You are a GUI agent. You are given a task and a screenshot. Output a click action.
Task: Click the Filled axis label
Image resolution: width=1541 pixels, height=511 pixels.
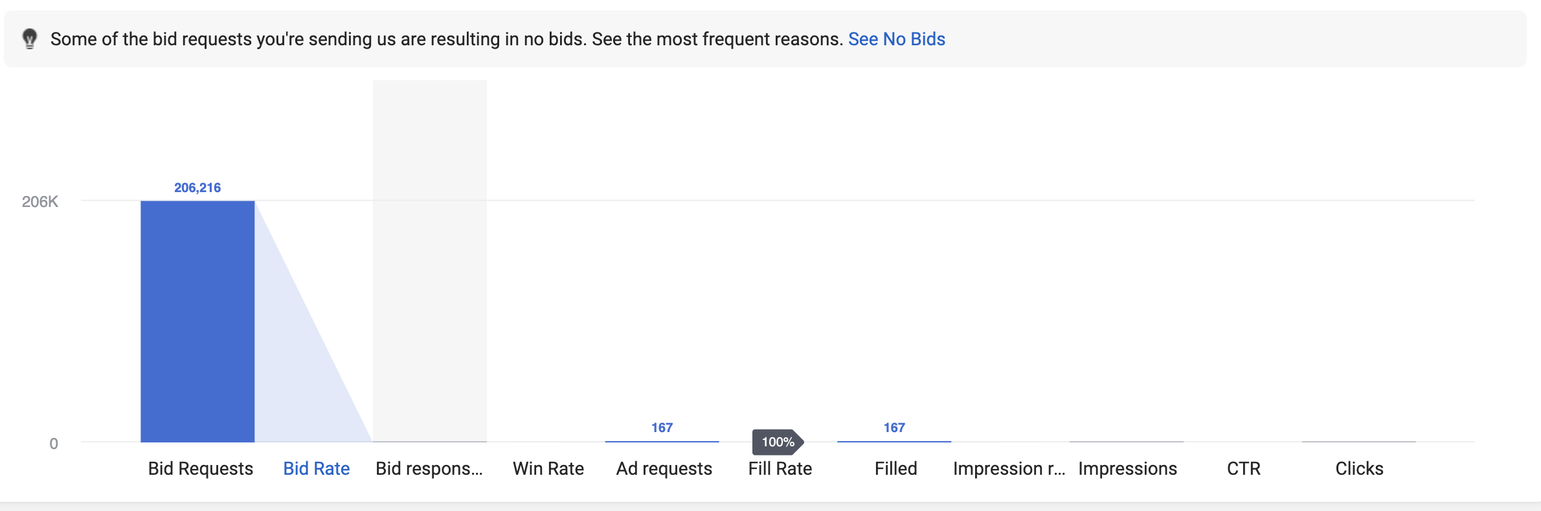(x=895, y=468)
